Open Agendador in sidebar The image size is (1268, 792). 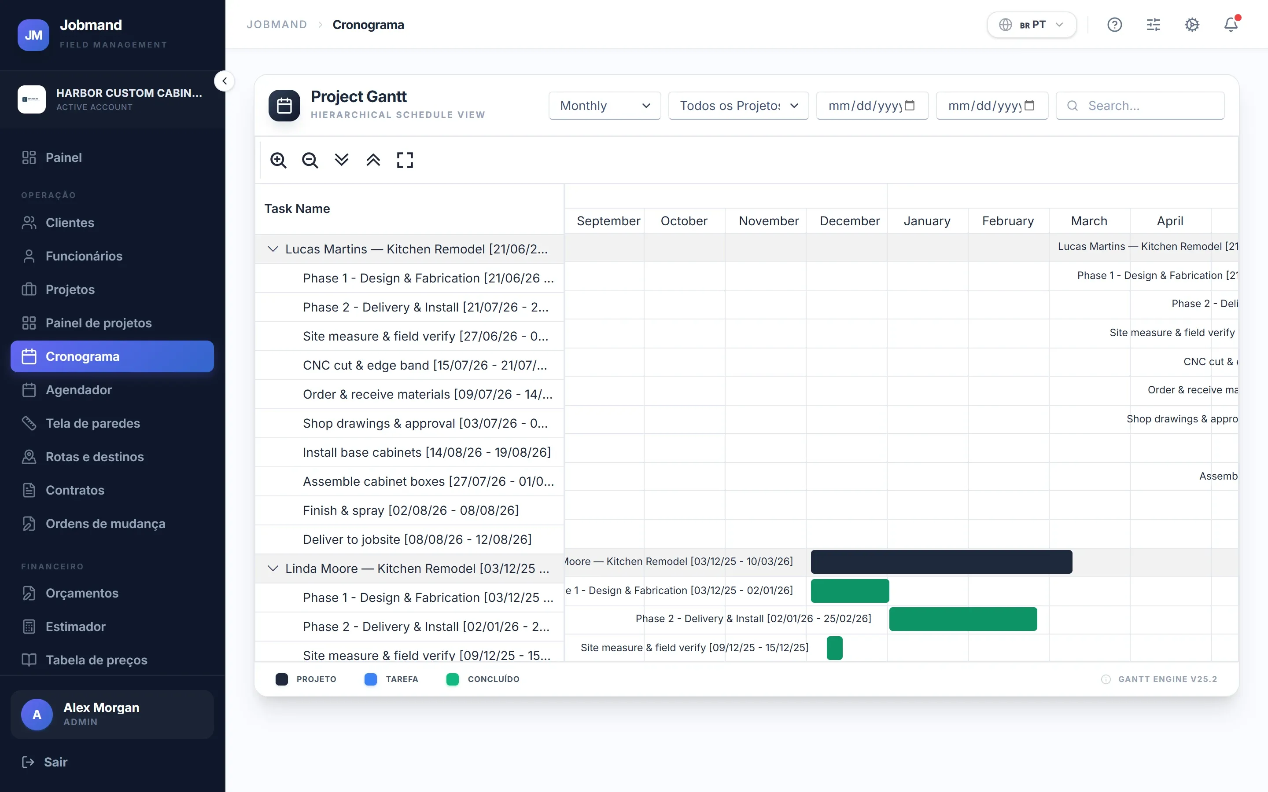112,390
